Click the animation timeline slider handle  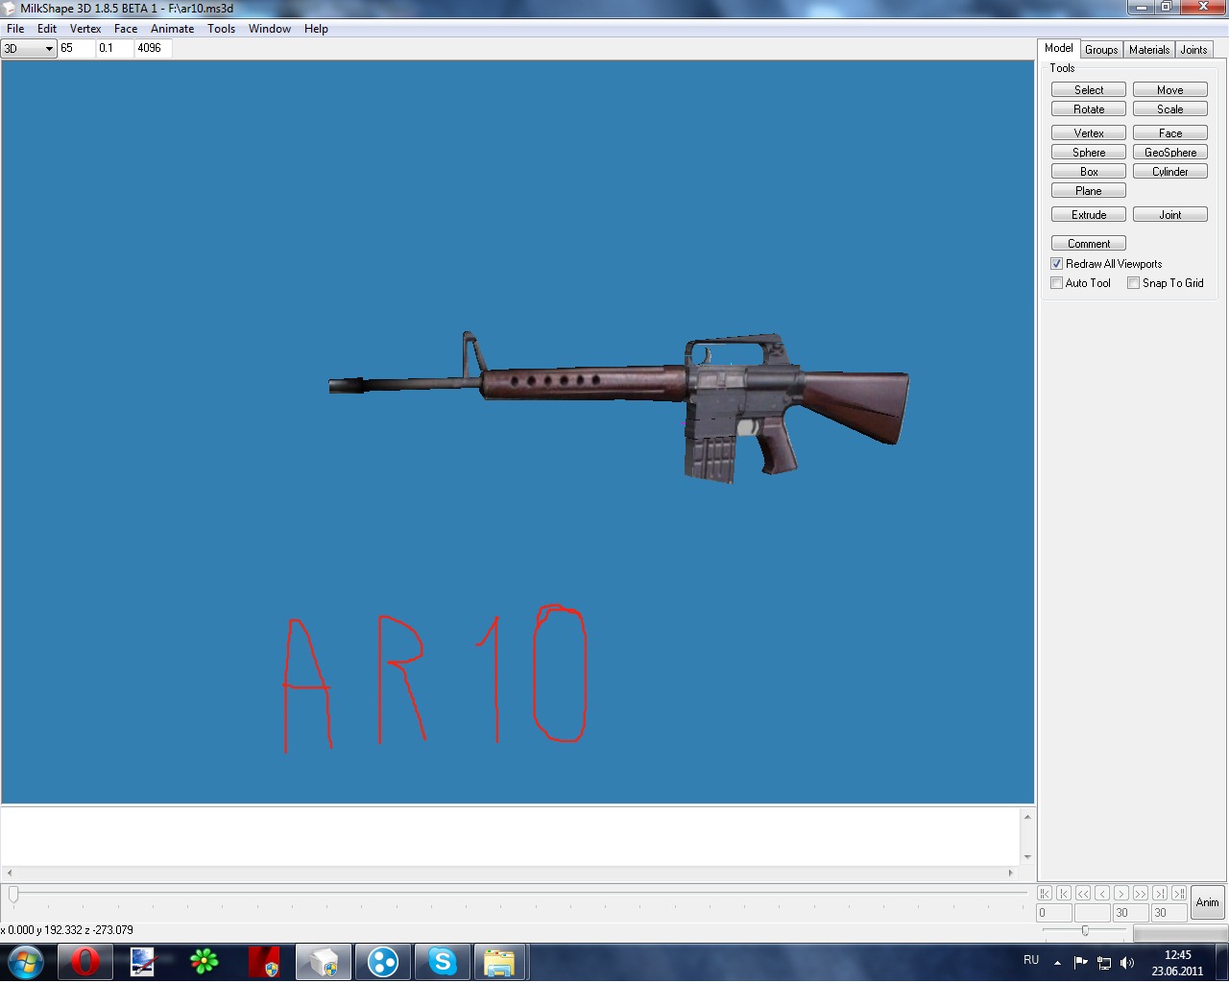coord(13,895)
